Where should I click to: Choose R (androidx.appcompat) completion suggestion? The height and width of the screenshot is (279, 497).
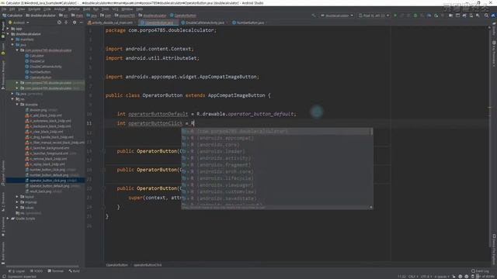[276, 138]
